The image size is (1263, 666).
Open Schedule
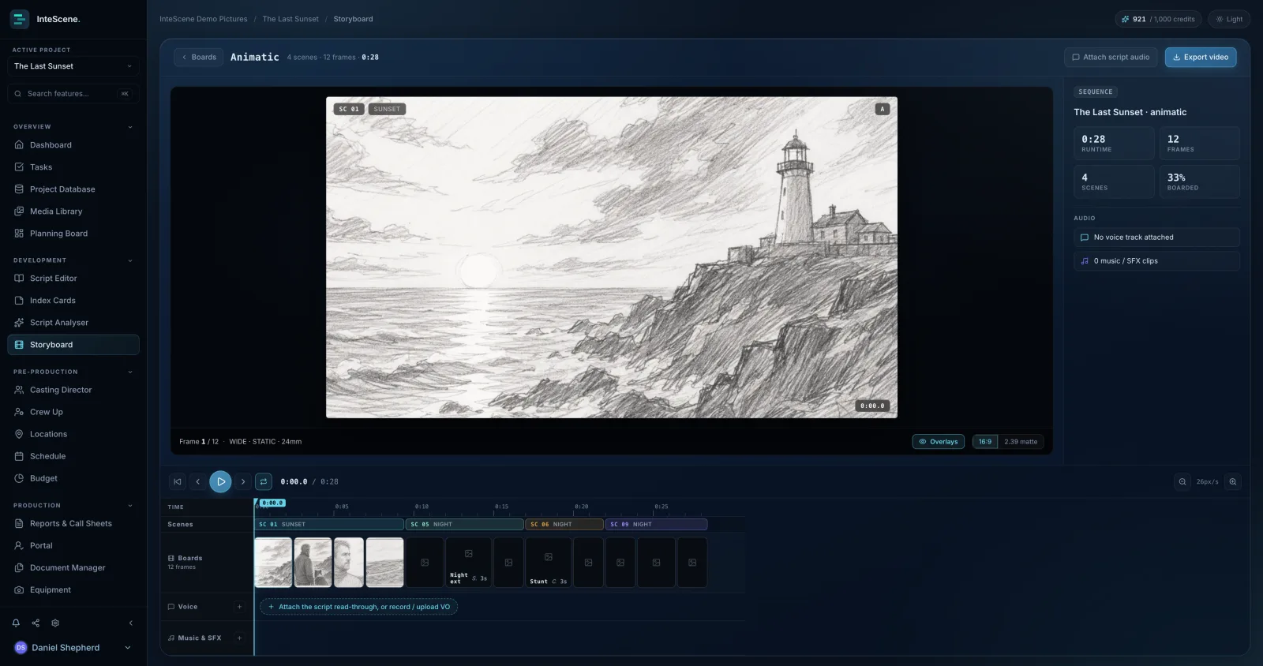[x=73, y=456]
